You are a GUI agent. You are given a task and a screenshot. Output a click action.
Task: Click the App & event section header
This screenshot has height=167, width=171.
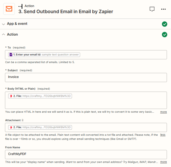pos(17,24)
